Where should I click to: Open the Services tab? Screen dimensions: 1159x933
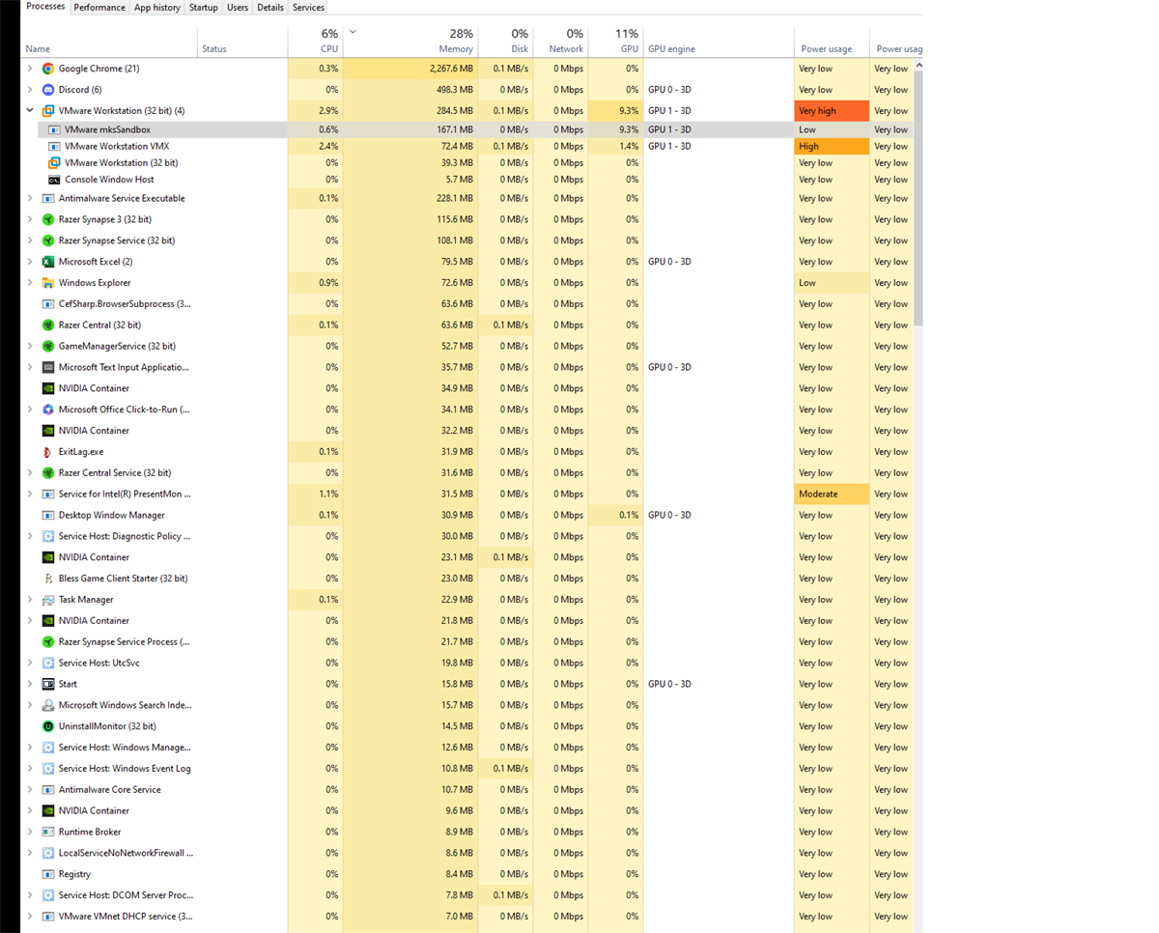point(308,8)
